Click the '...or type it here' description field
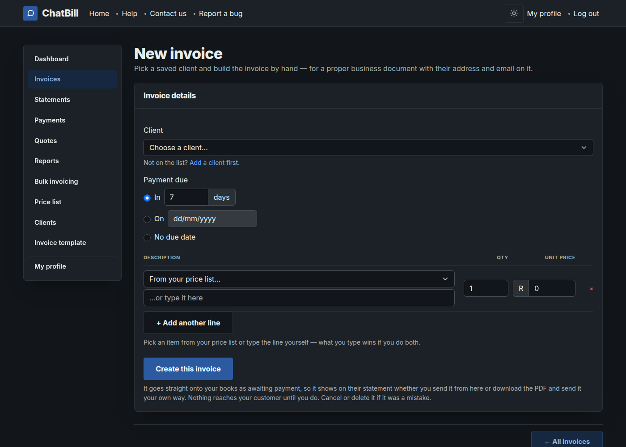 (299, 298)
